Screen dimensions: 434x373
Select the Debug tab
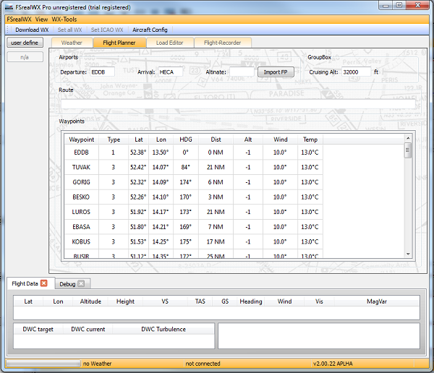pyautogui.click(x=67, y=284)
